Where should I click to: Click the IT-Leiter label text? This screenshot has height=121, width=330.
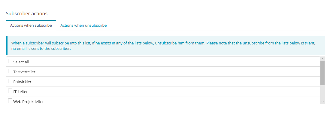[20, 92]
